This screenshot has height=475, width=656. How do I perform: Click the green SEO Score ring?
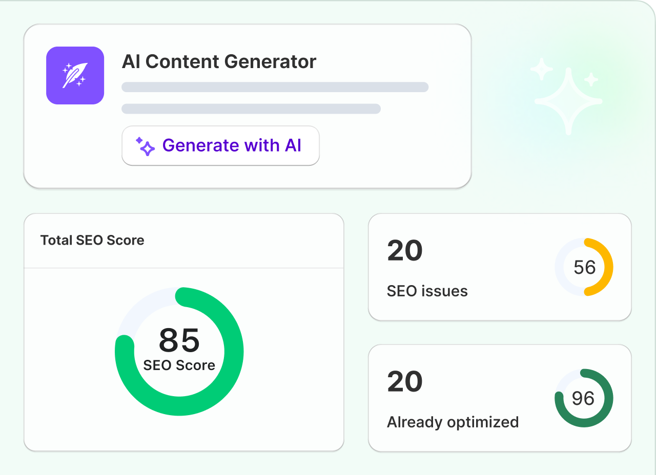tap(179, 351)
